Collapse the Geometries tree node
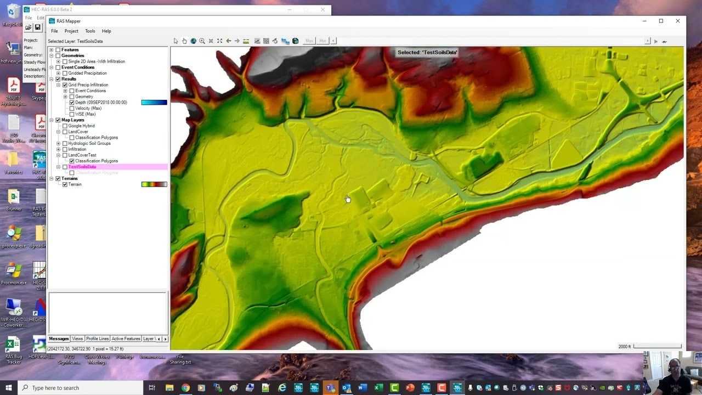 point(52,55)
